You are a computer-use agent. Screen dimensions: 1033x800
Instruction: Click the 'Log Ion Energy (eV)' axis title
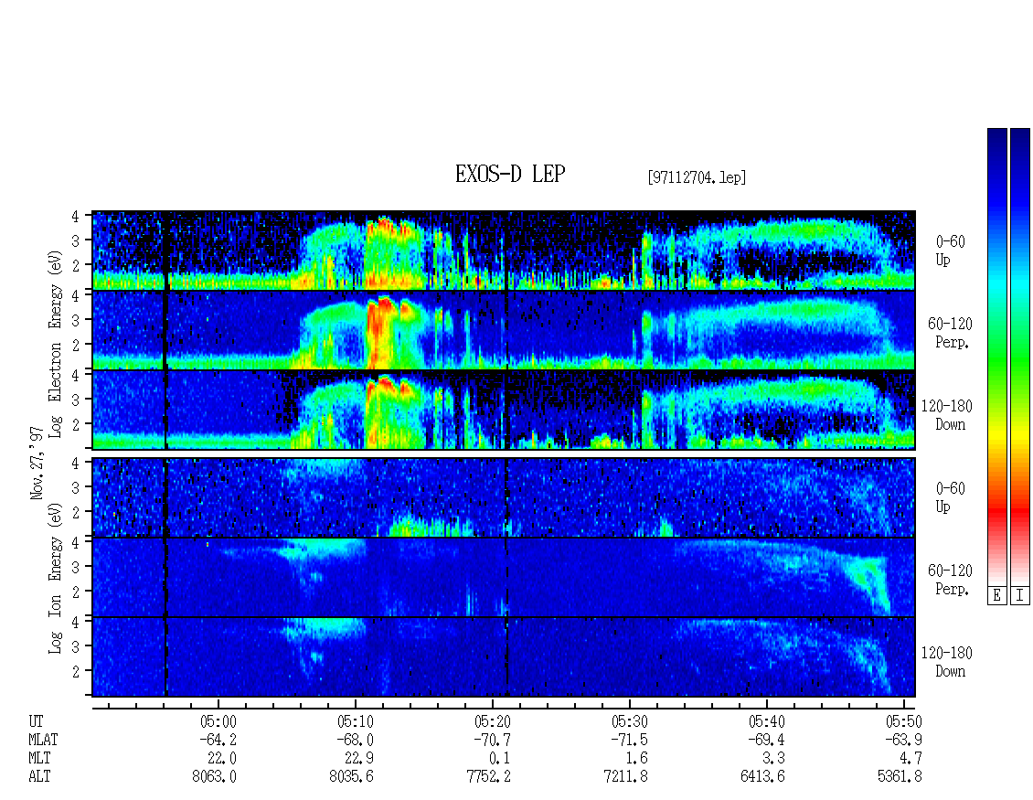click(x=55, y=579)
